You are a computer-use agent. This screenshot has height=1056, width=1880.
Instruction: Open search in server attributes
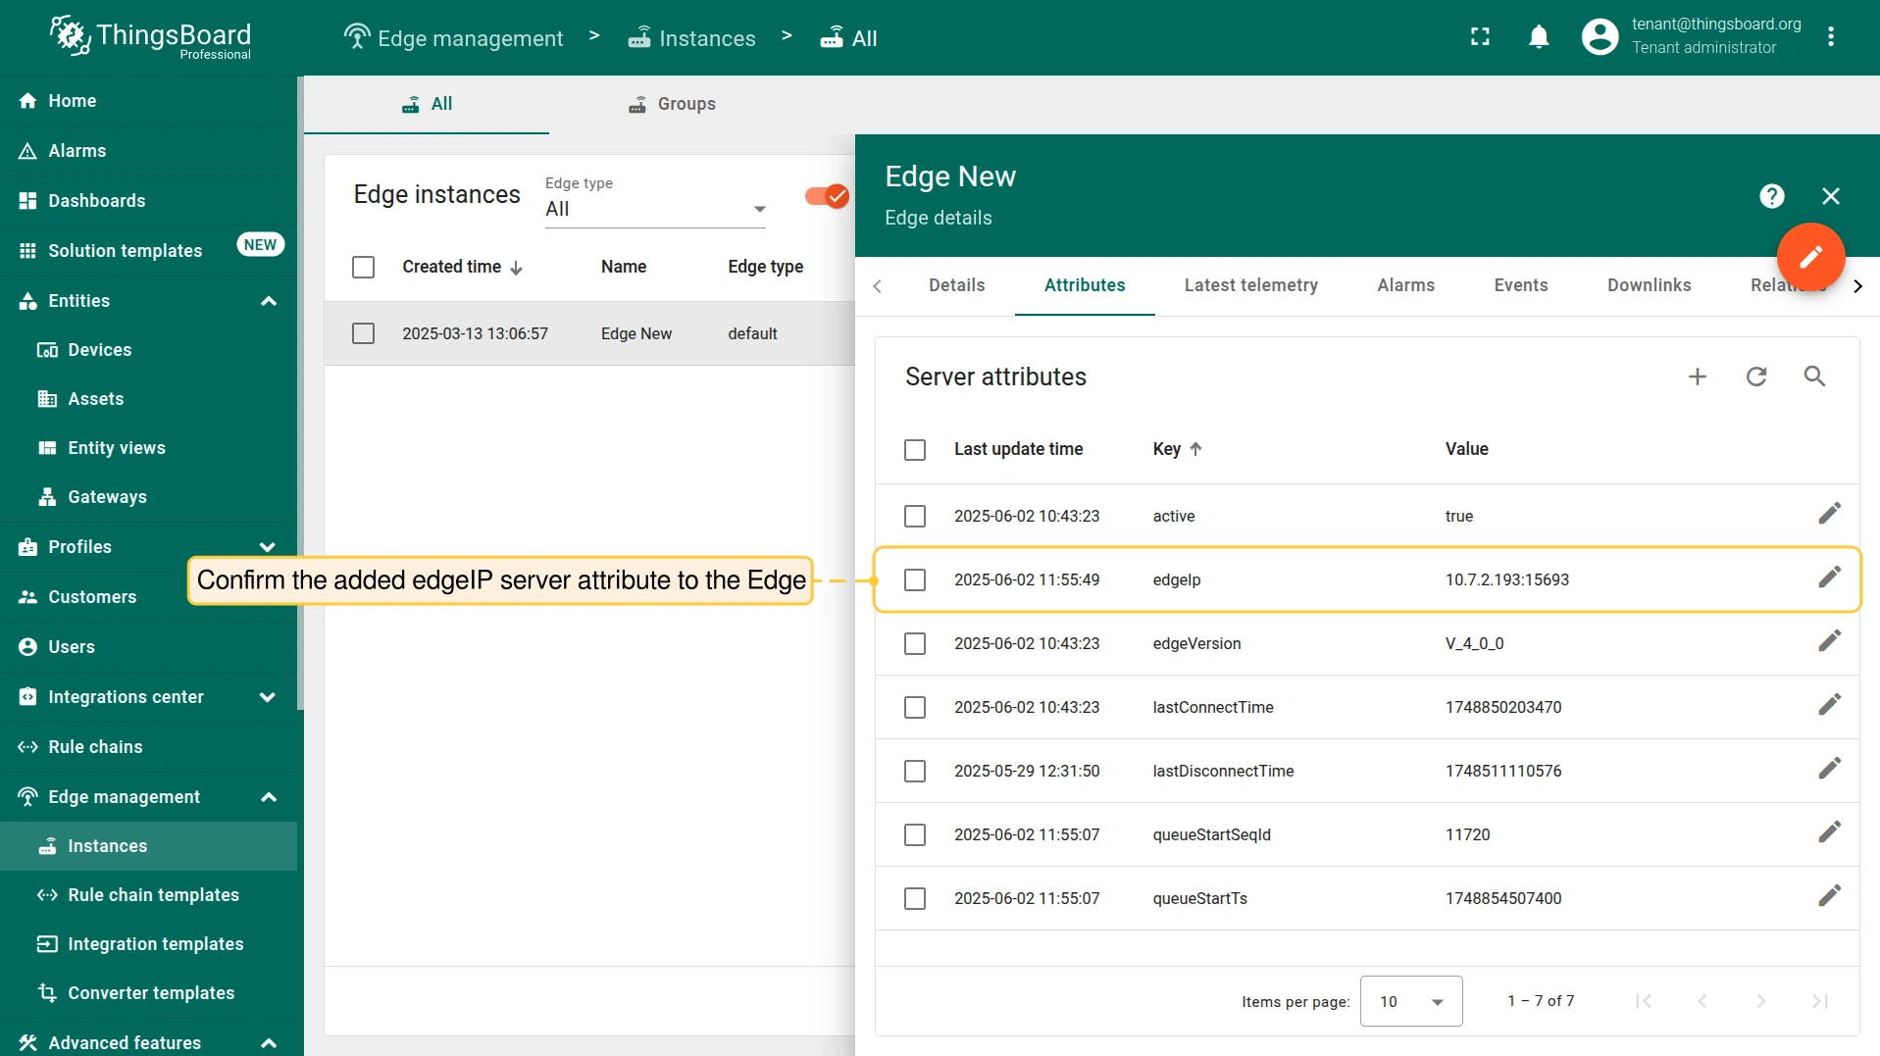point(1814,377)
